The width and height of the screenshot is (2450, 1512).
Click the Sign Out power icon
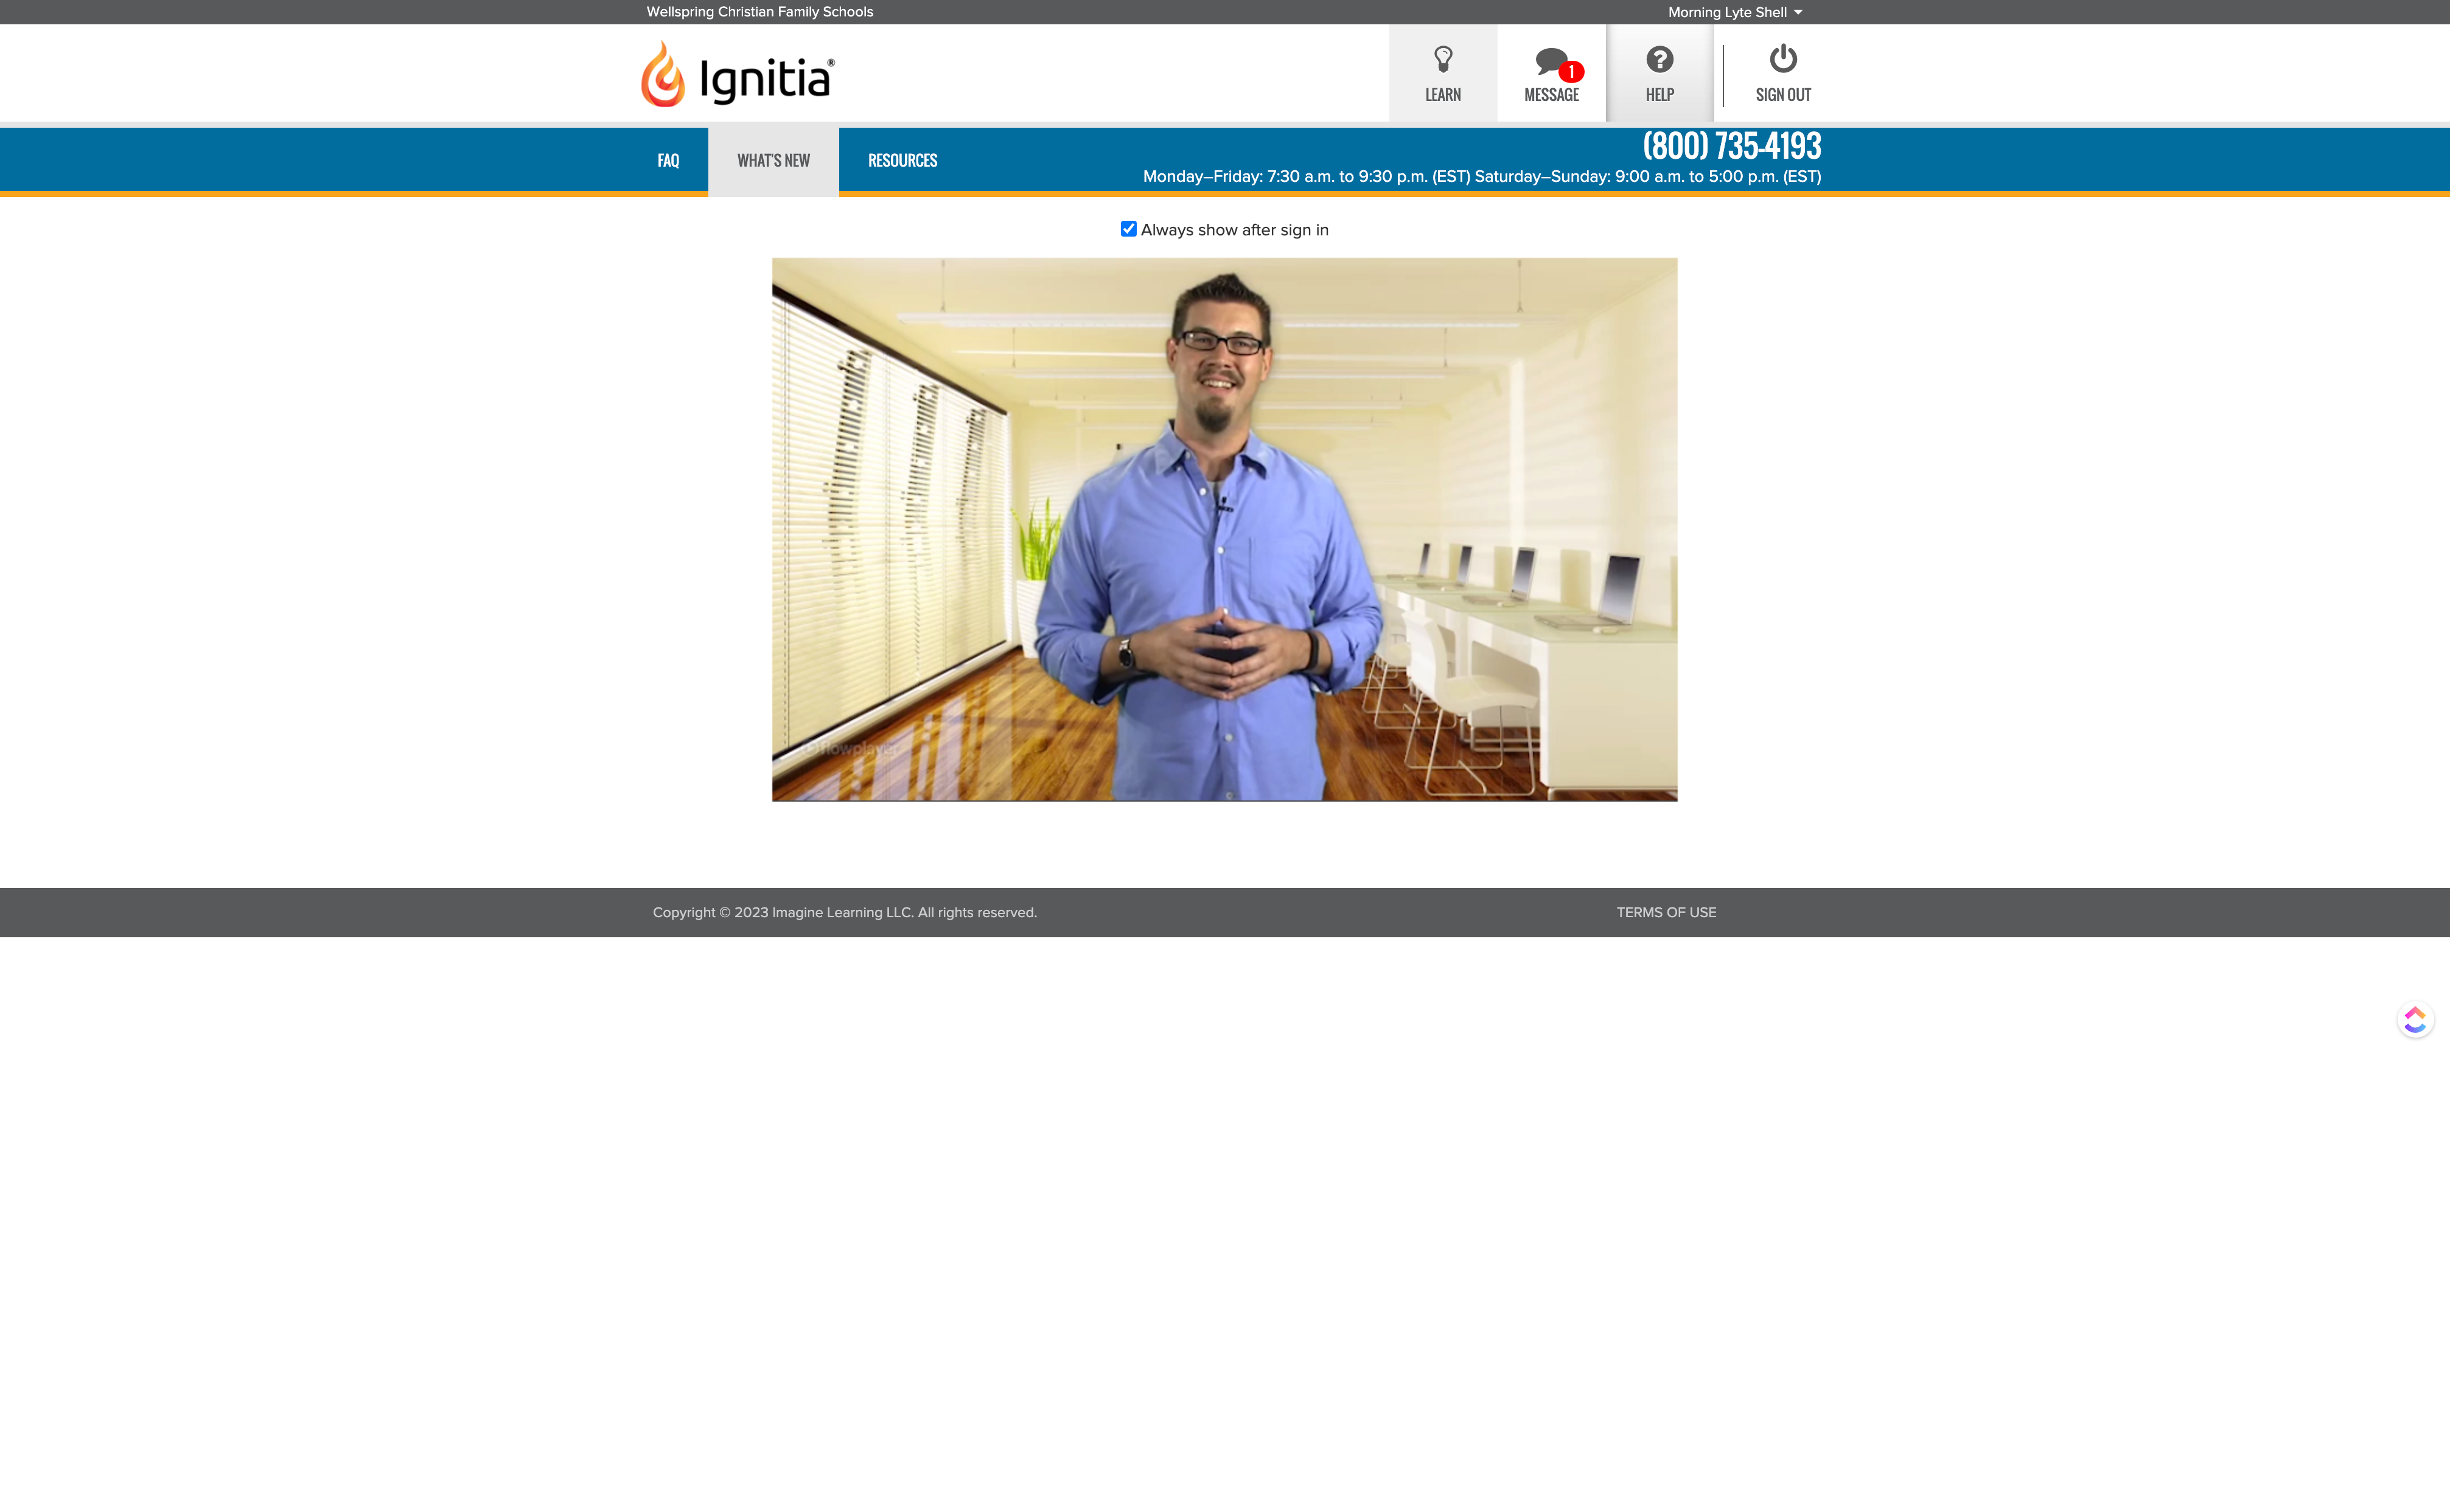pos(1782,59)
